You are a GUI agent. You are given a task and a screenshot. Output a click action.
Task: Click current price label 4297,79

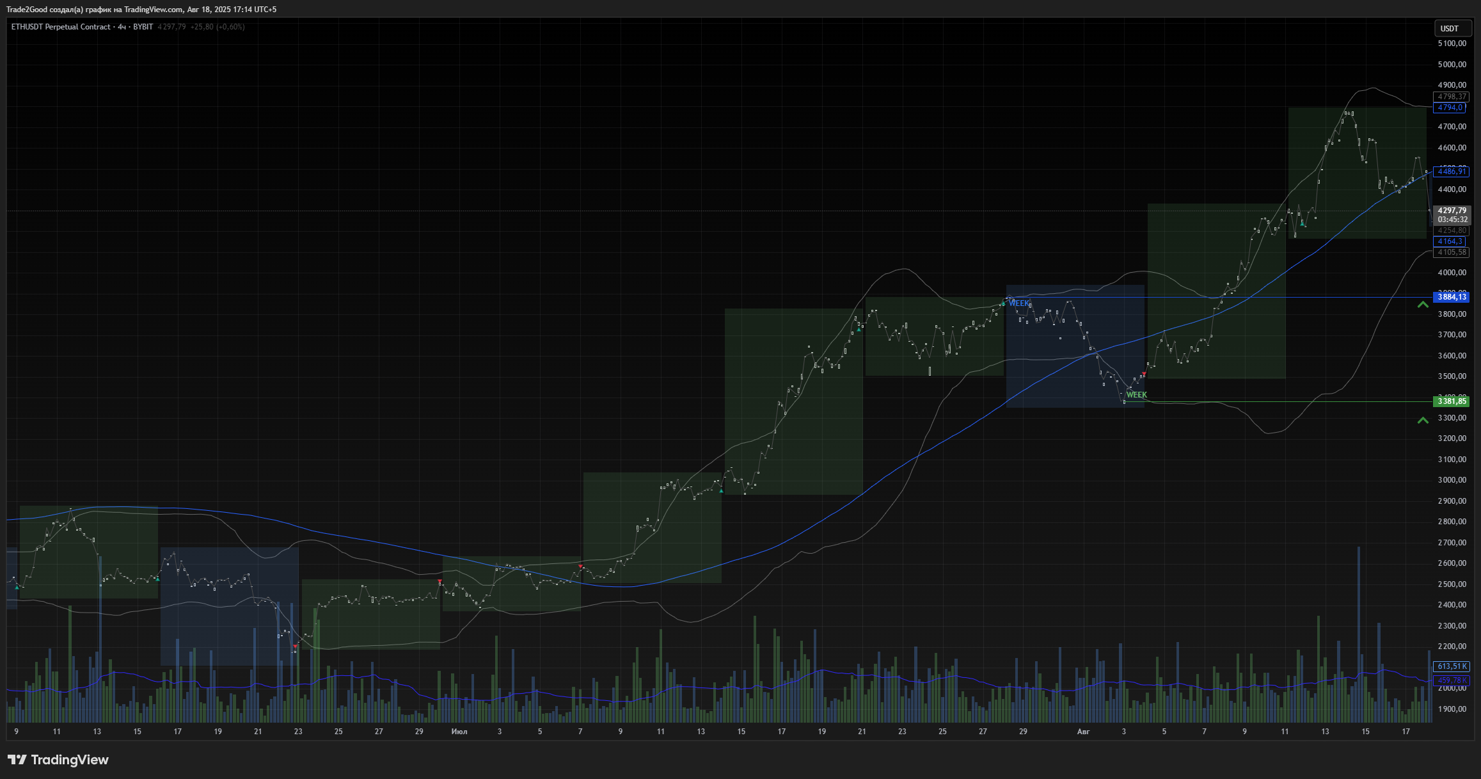[x=1452, y=211]
